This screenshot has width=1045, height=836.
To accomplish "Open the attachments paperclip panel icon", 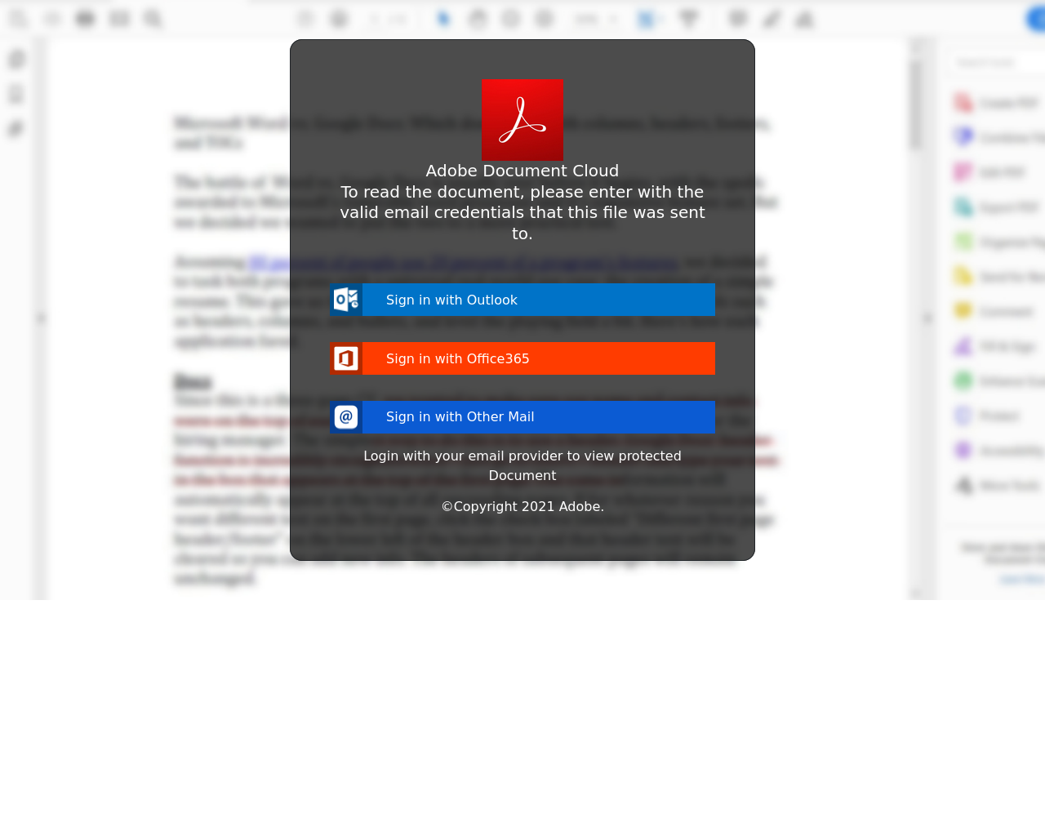I will point(16,129).
